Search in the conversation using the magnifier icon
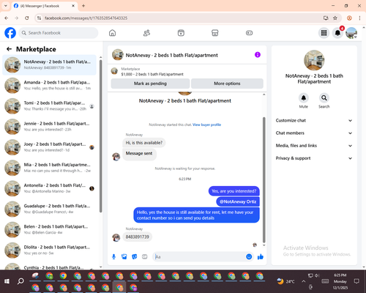The image size is (366, 293). coord(324,98)
